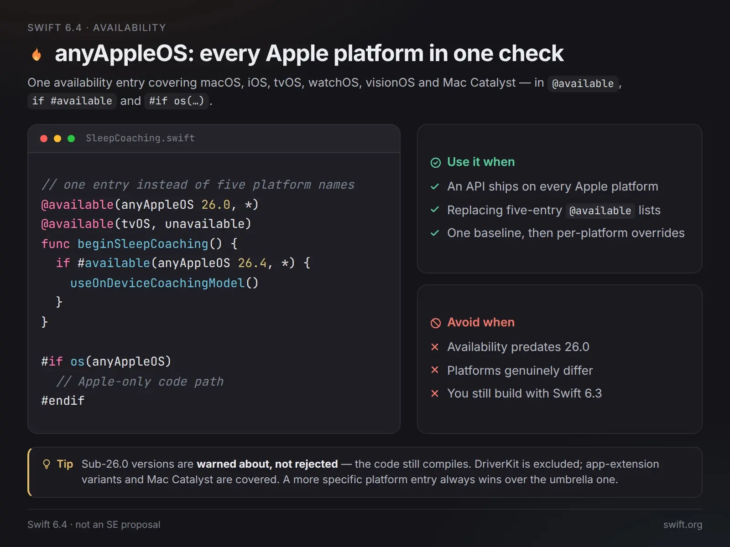Viewport: 730px width, 547px height.
Task: Click checkmark beside 'One baseline, then per-platform overrides'
Action: tap(435, 233)
